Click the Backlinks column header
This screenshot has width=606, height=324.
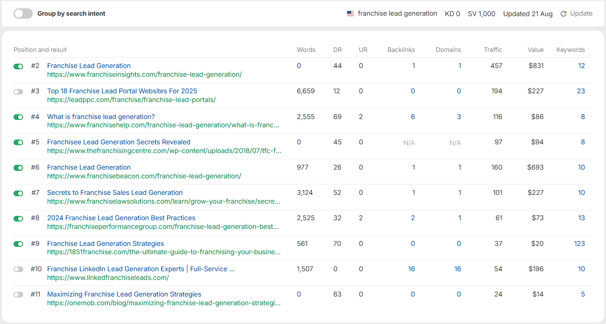401,50
